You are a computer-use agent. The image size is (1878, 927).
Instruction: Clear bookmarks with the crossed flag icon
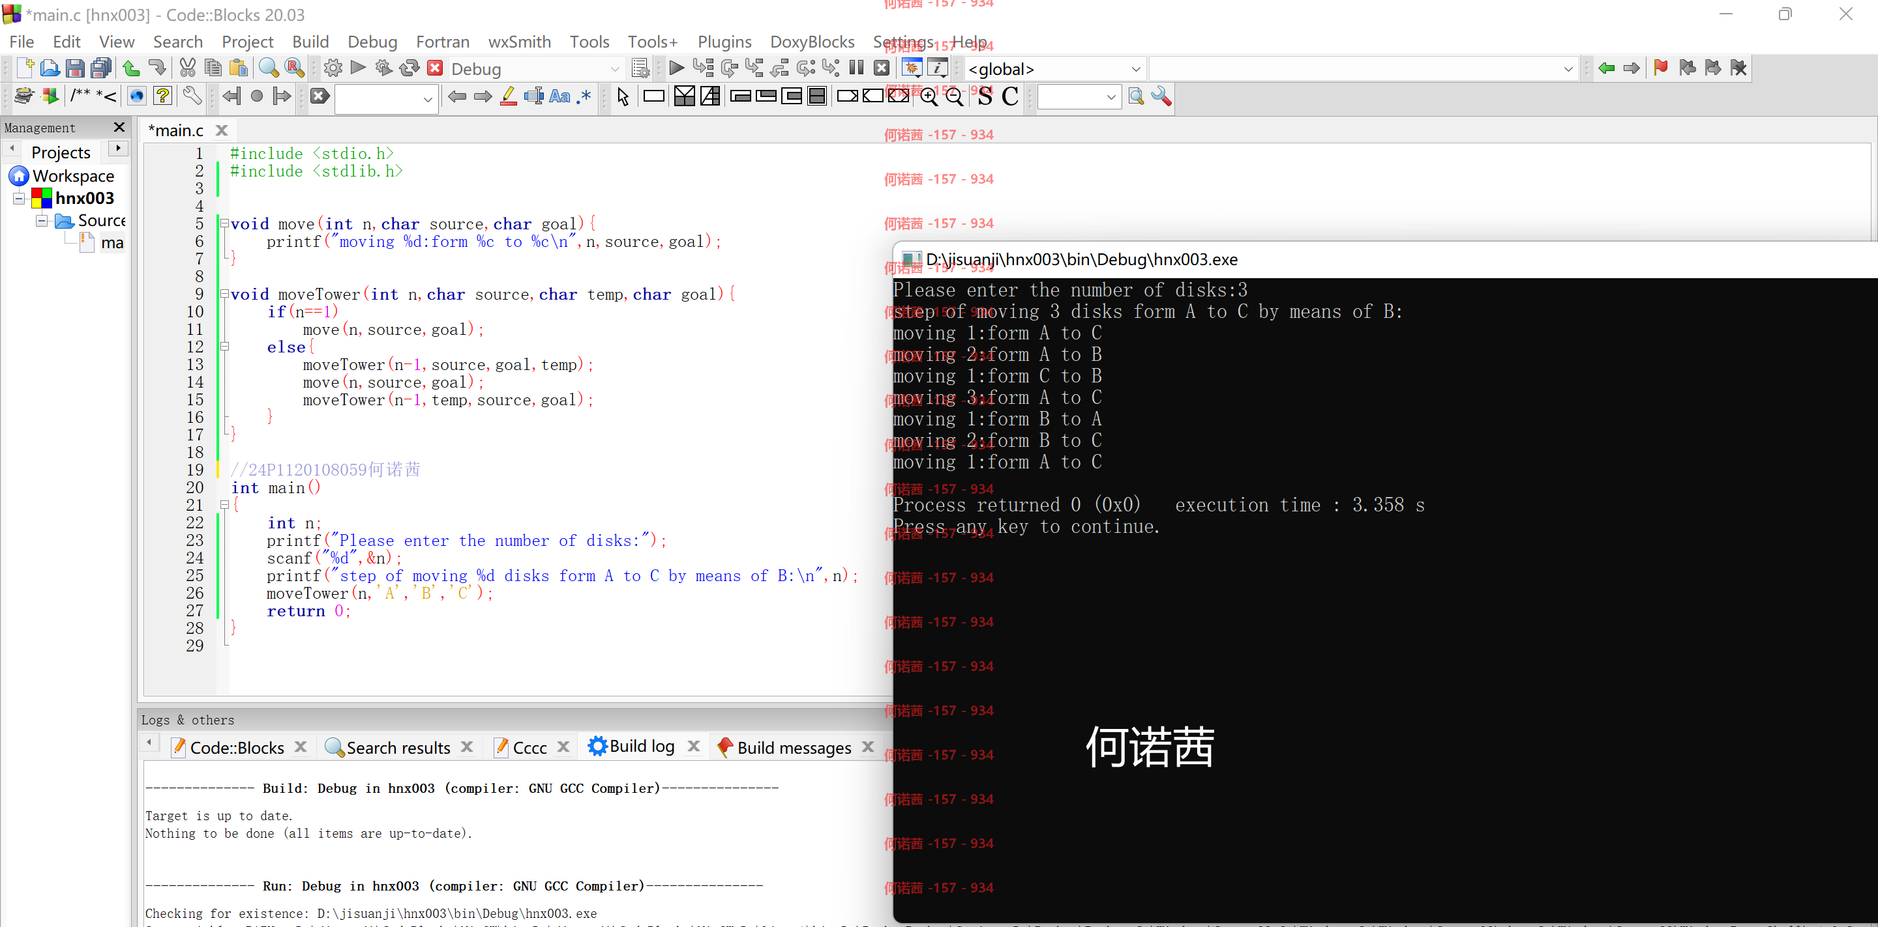pos(1738,68)
